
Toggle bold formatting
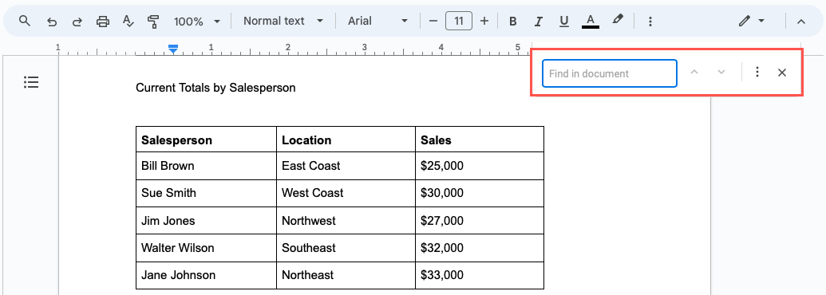click(512, 22)
